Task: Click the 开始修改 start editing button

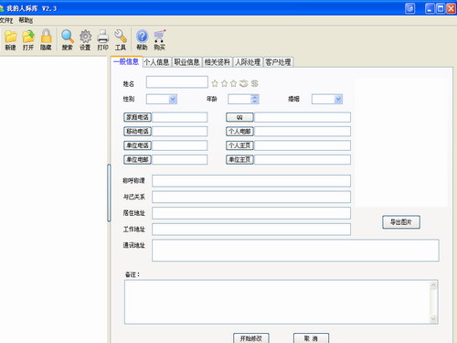Action: [251, 338]
